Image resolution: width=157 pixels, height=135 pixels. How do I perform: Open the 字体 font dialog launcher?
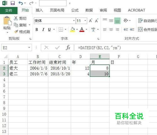(x=98, y=39)
